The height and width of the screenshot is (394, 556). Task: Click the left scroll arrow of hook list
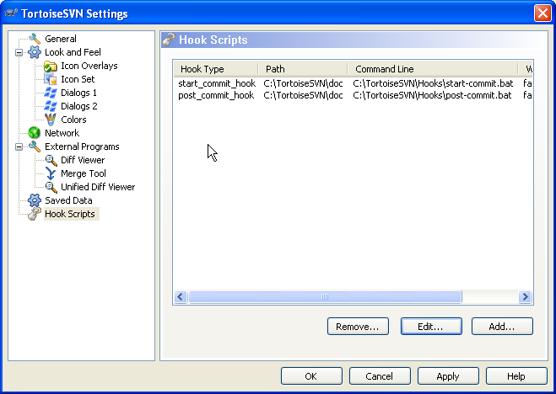(x=181, y=296)
